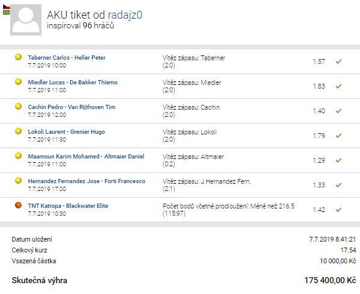
Task: Click the grey profile avatar thumbnail
Action: tap(26, 20)
